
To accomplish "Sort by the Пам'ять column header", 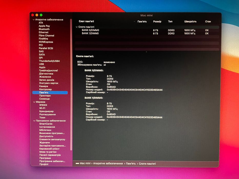I will [x=142, y=22].
